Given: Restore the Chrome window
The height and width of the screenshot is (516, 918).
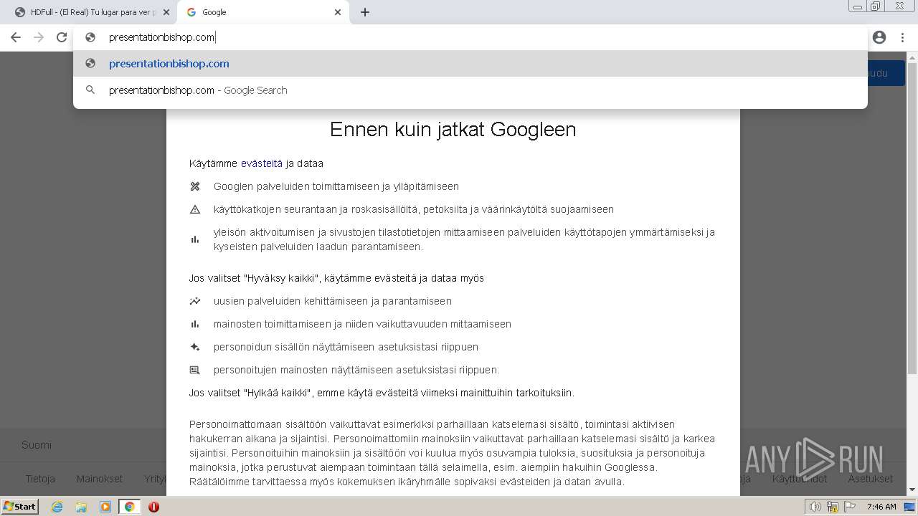Looking at the screenshot, I should pos(876,6).
